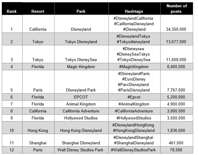Select the Hollywood Studios park cell
The image size is (198, 155).
click(81, 118)
